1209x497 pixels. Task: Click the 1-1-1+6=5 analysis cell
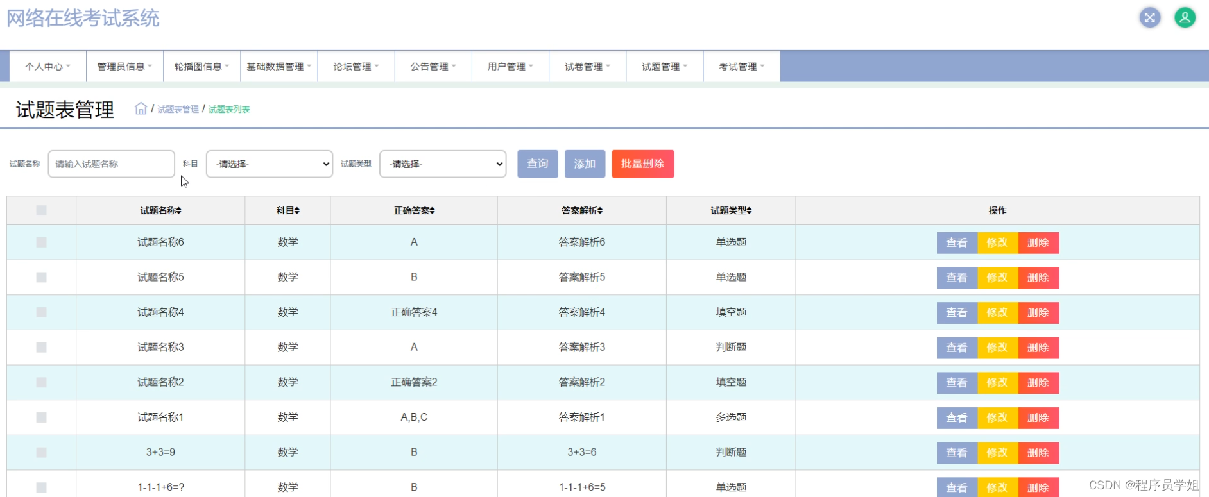click(x=582, y=487)
